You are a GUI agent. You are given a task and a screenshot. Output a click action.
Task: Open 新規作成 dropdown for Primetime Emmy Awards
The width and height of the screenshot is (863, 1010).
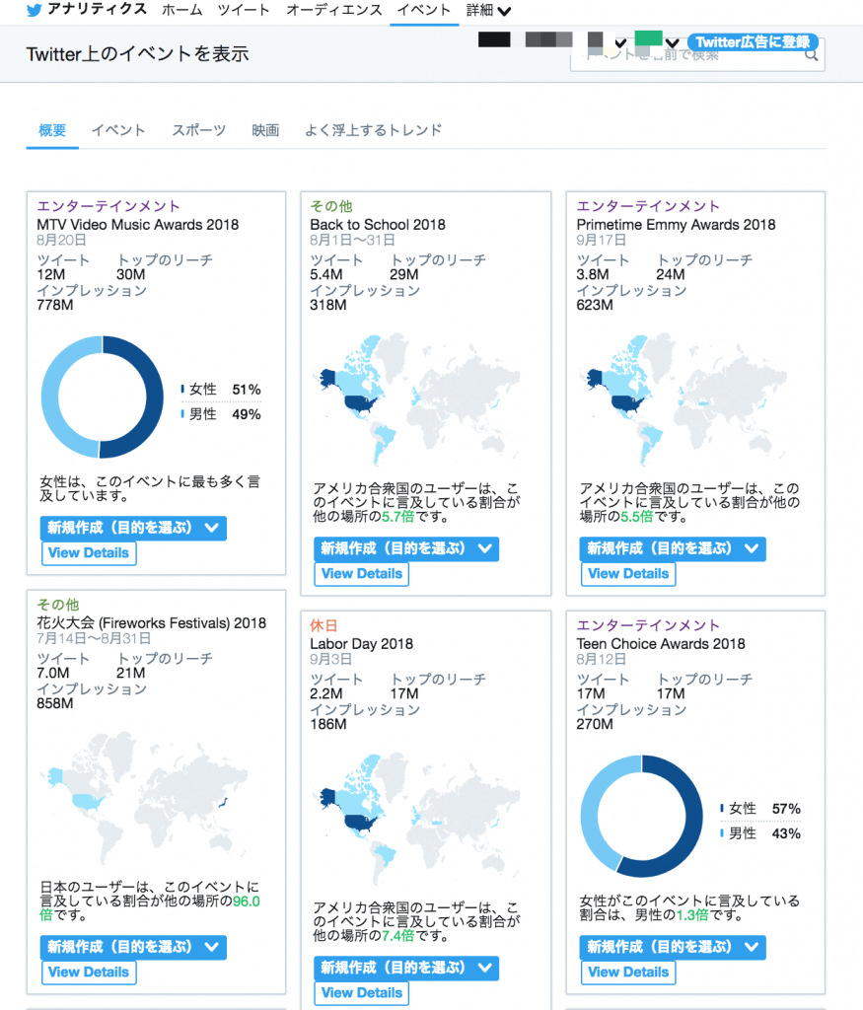(x=673, y=548)
